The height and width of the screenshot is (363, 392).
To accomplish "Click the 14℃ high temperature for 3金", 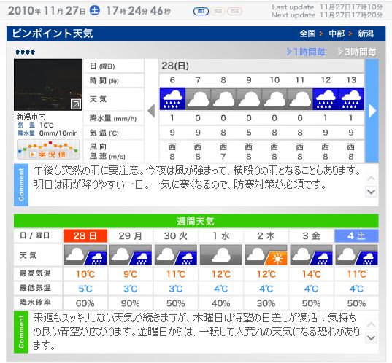I will click(x=312, y=274).
